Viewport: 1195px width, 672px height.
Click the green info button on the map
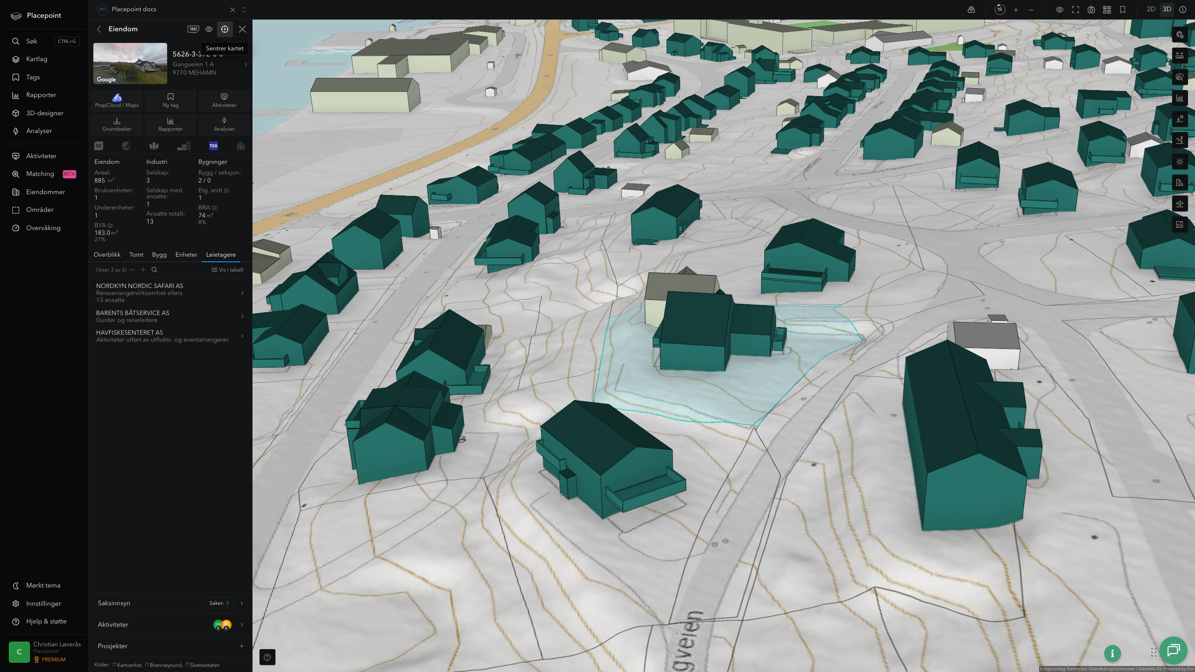click(1112, 654)
